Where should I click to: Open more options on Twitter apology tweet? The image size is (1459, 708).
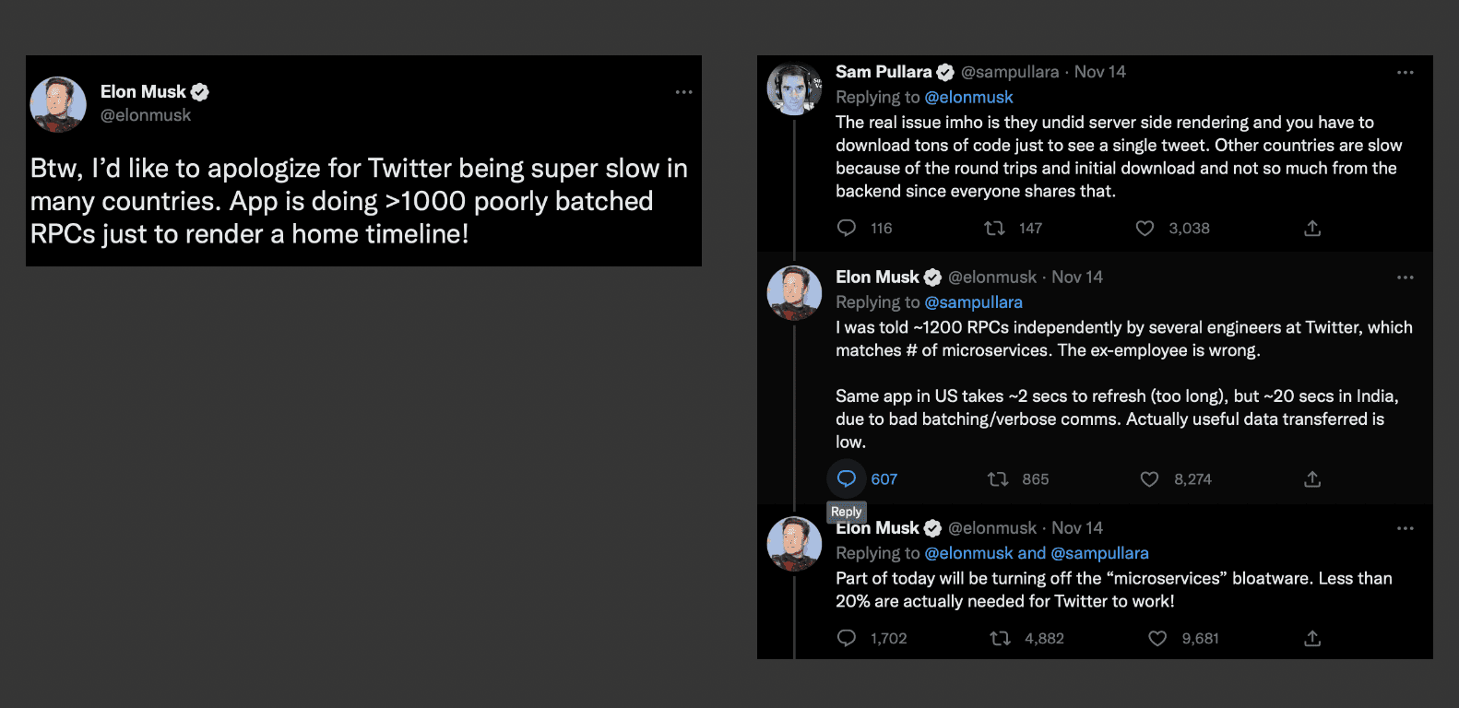coord(683,92)
